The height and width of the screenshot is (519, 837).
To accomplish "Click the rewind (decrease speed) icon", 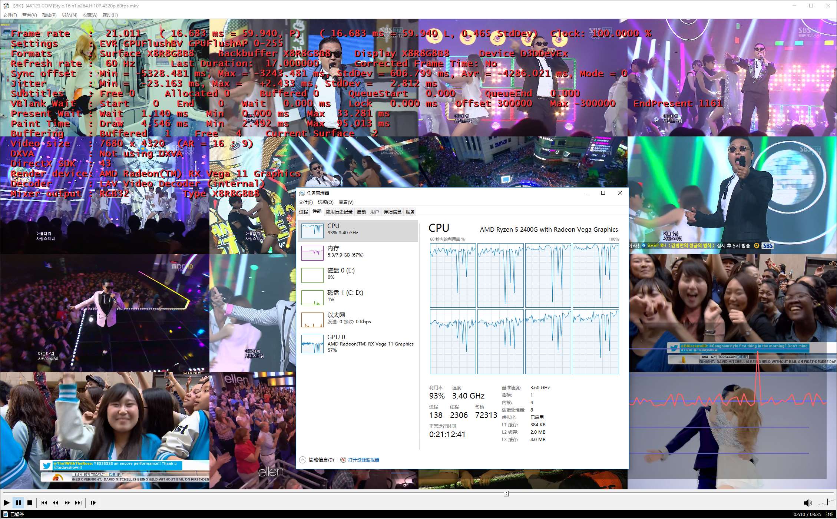I will tap(56, 503).
